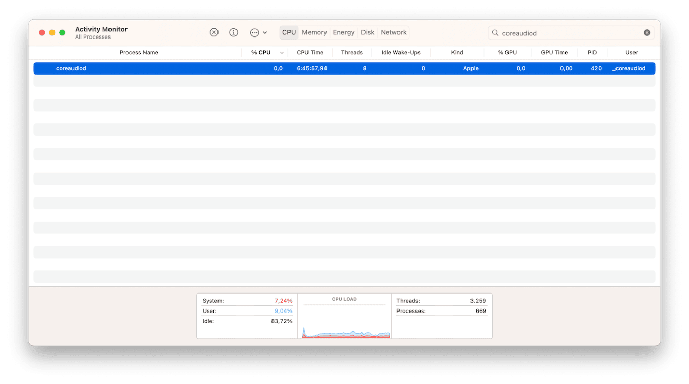Screen dimensions: 689x384
Task: Click the magnifying glass search icon
Action: click(x=495, y=33)
